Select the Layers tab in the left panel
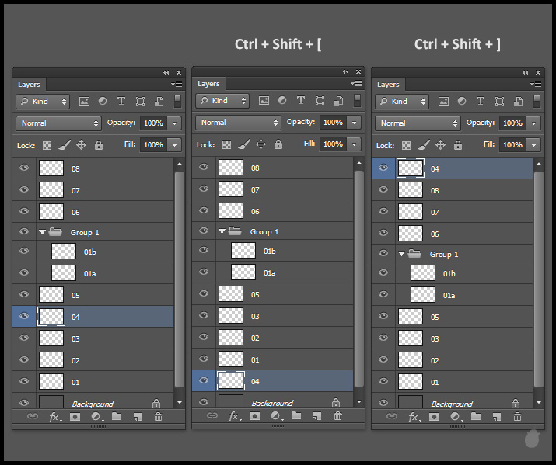This screenshot has height=465, width=556. pos(29,85)
